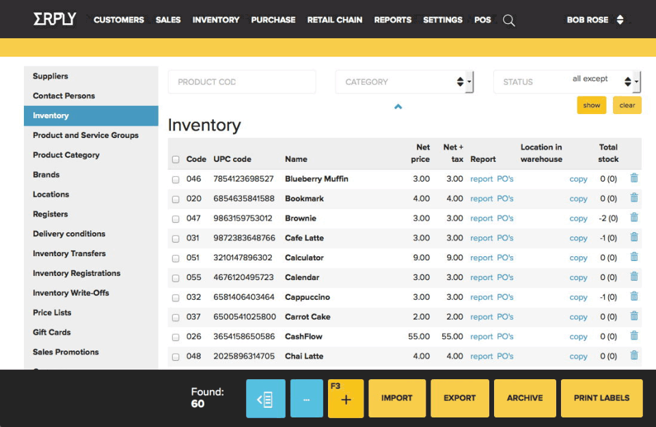Open the Purchase menu
656x427 pixels.
[x=273, y=20]
